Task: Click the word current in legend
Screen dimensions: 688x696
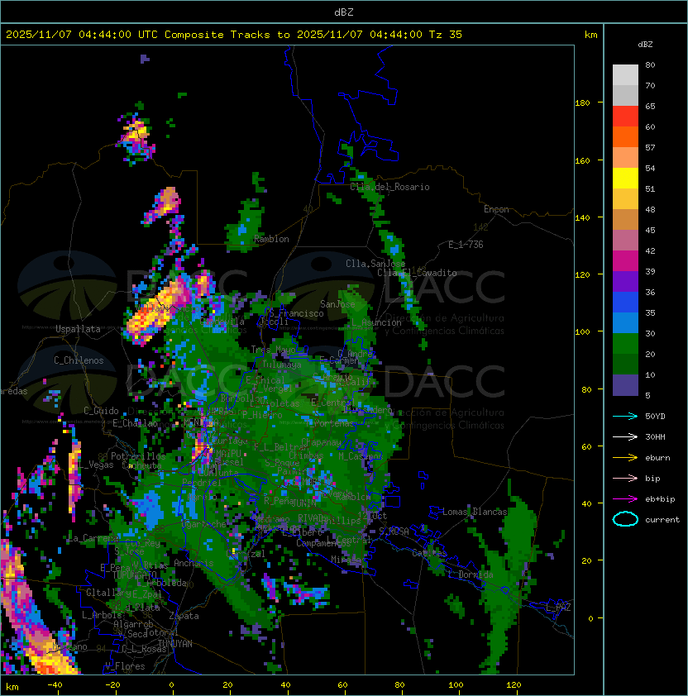Action: coord(662,520)
